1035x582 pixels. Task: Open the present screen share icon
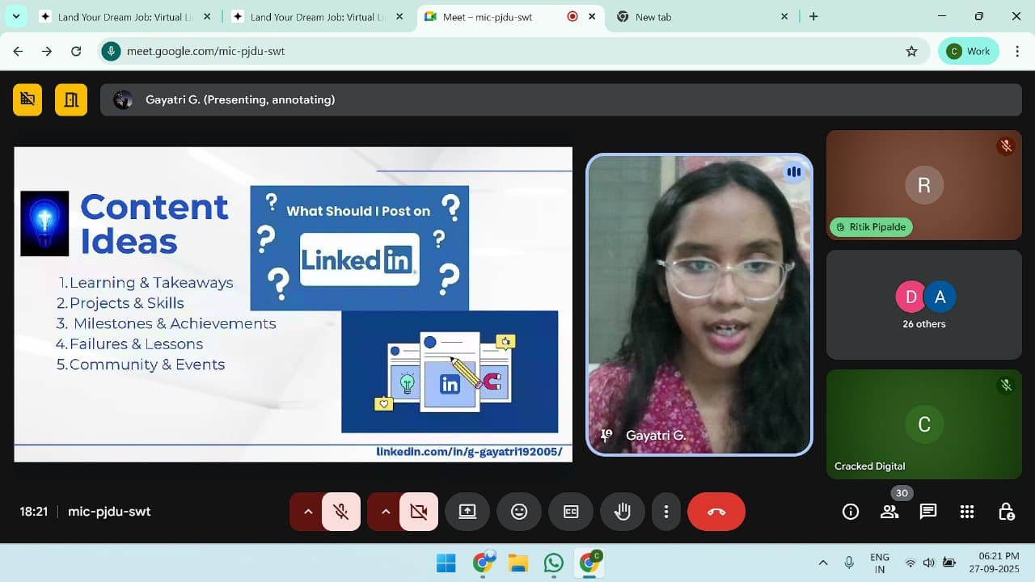467,512
